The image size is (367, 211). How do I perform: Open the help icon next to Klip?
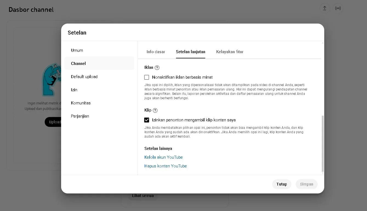[x=155, y=110]
